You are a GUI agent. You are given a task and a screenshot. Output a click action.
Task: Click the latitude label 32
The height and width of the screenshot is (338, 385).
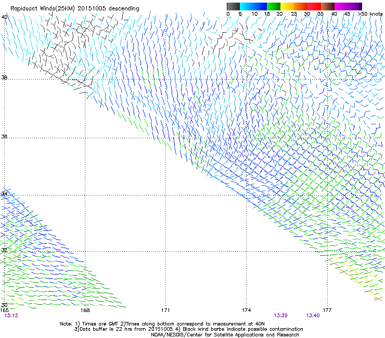tap(4, 250)
